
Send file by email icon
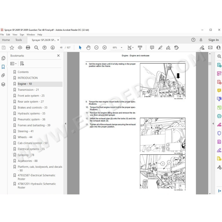(210, 48)
